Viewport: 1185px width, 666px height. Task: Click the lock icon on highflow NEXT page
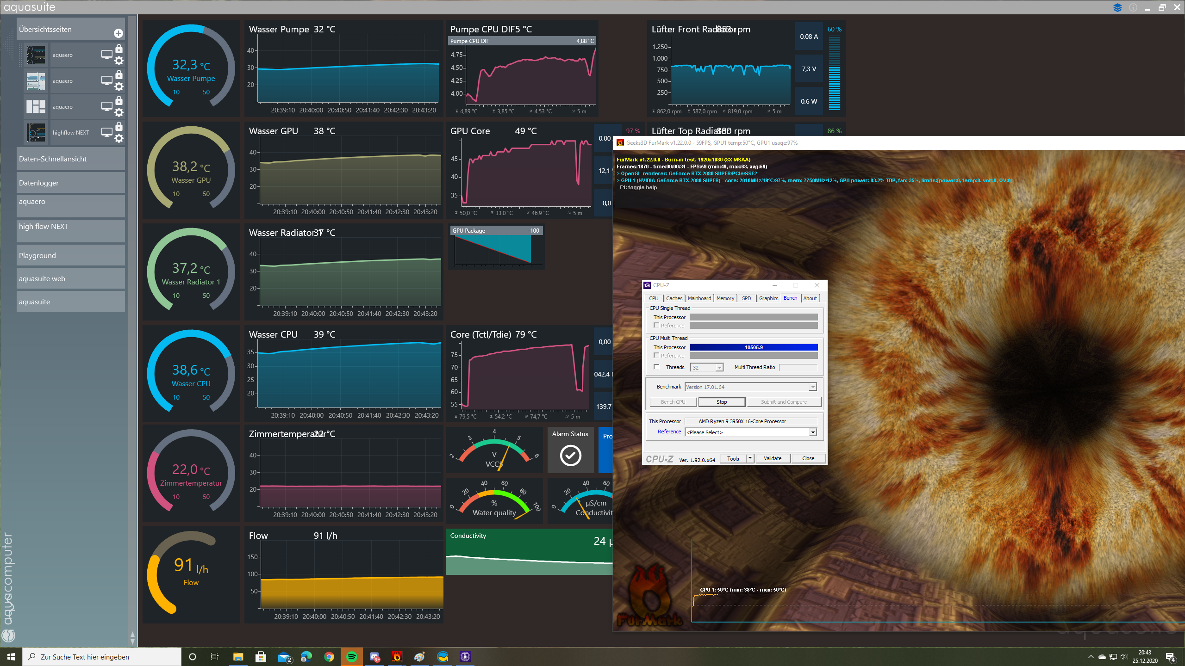pyautogui.click(x=119, y=126)
